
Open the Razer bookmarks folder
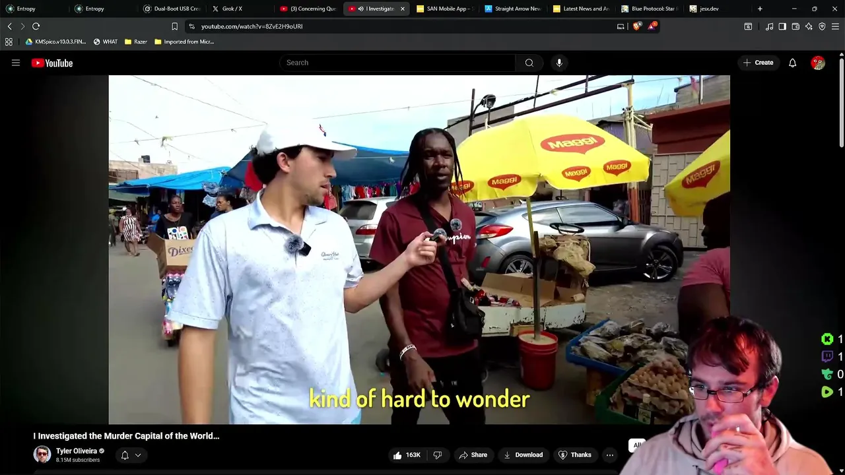tap(135, 42)
